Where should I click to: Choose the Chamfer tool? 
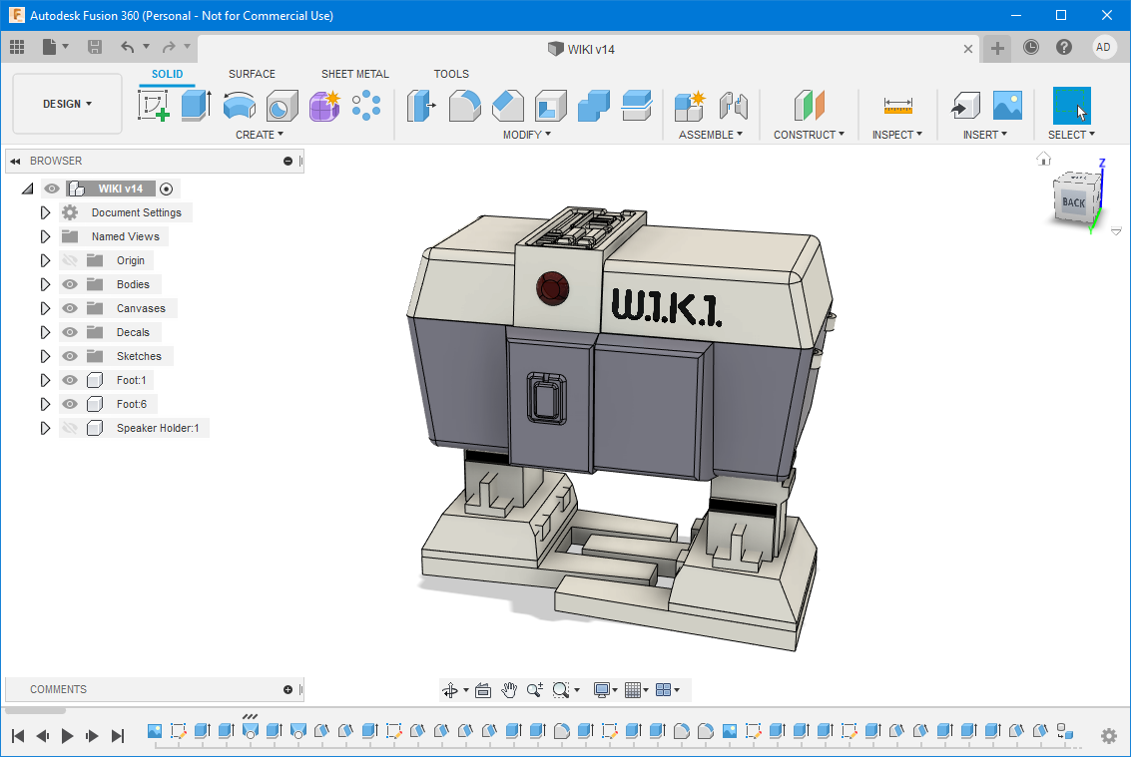pyautogui.click(x=508, y=106)
